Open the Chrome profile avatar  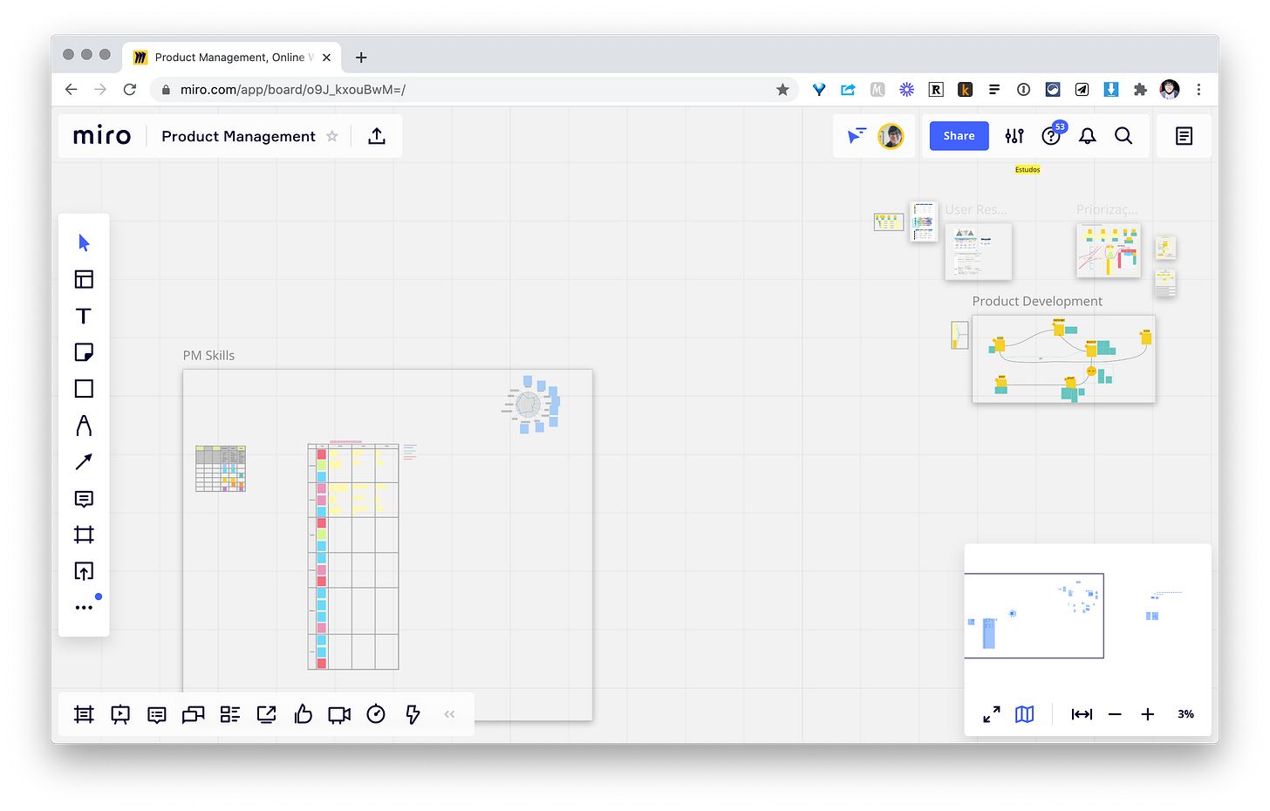[x=1170, y=89]
